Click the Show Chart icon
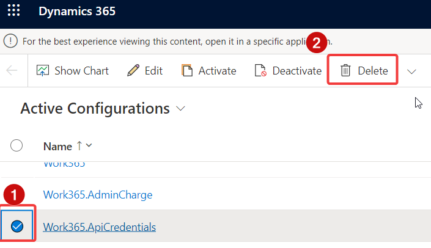Image resolution: width=431 pixels, height=248 pixels. (43, 71)
